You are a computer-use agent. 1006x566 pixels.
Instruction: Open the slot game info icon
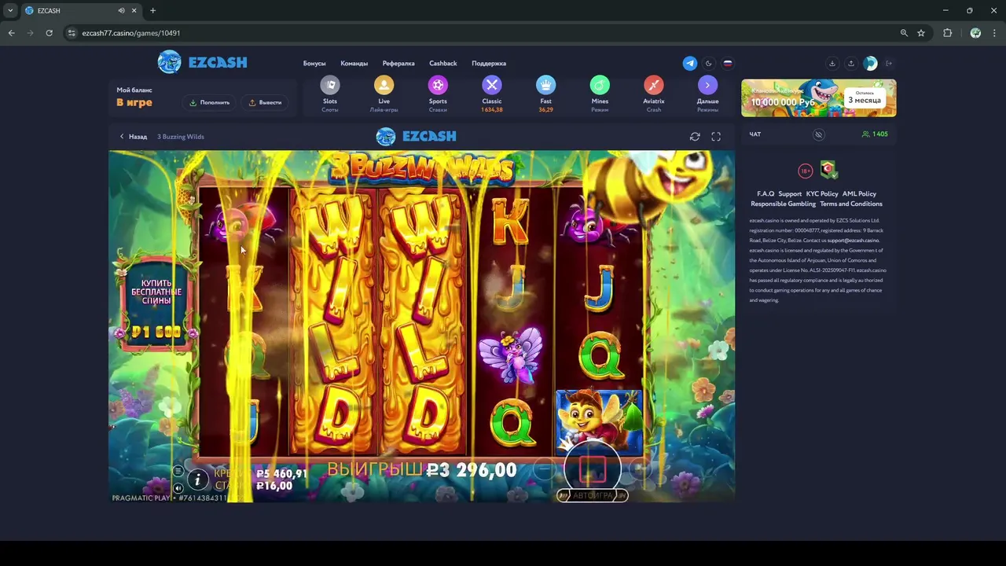198,479
